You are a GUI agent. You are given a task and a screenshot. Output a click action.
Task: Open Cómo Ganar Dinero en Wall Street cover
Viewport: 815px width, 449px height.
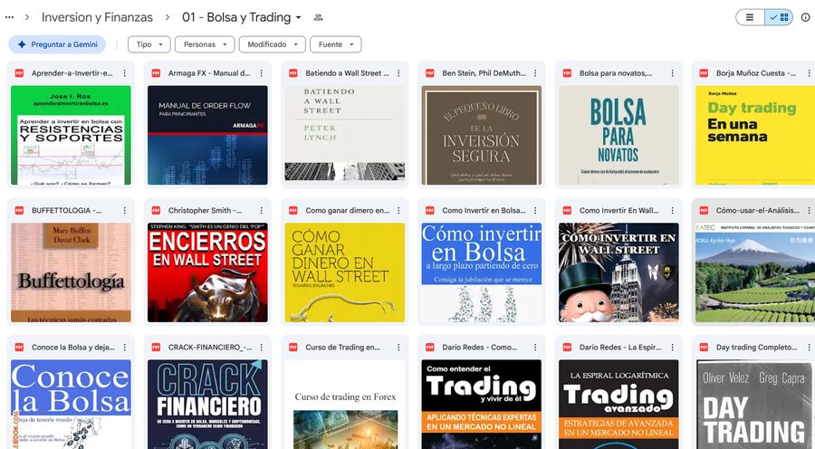(345, 272)
